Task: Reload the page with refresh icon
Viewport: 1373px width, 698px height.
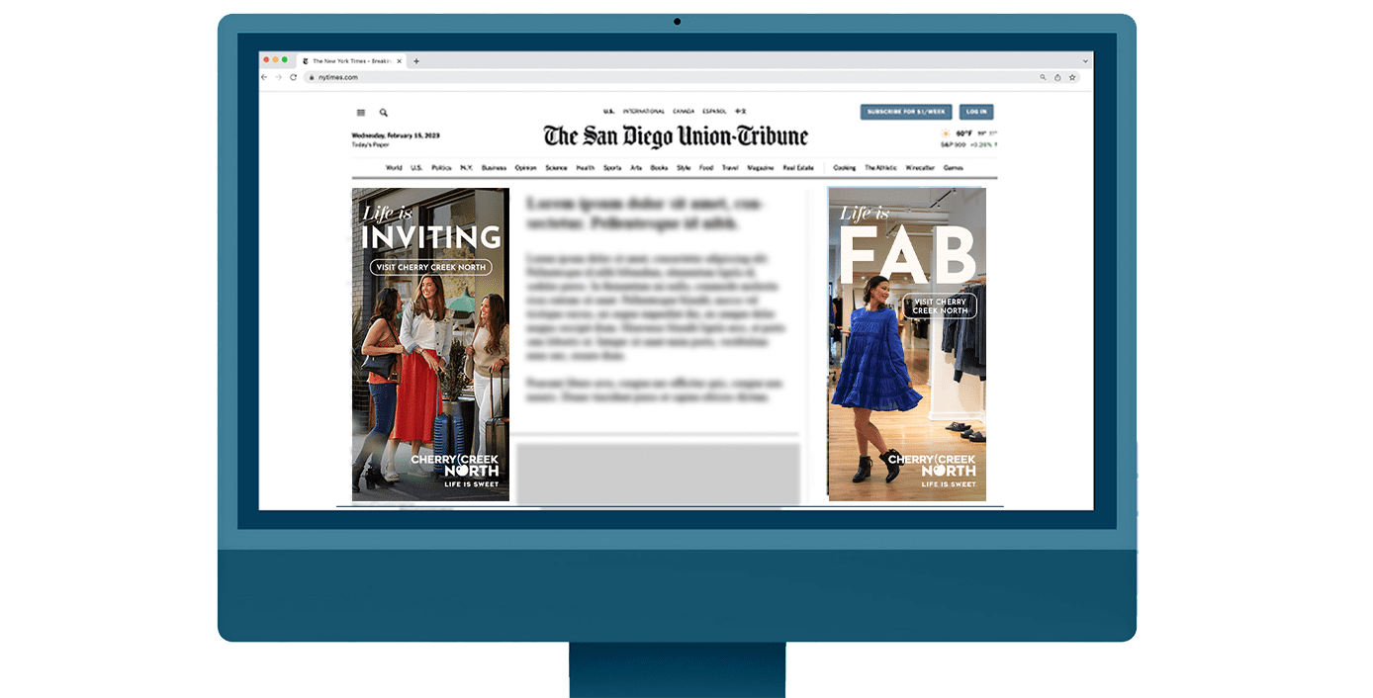Action: coord(293,77)
